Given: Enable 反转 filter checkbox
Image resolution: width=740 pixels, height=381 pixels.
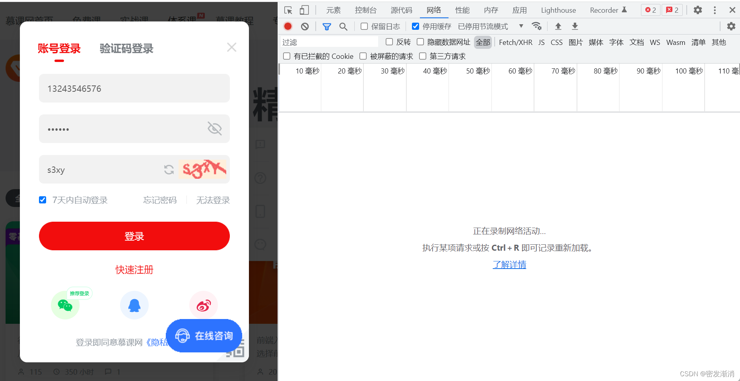Looking at the screenshot, I should coord(389,42).
